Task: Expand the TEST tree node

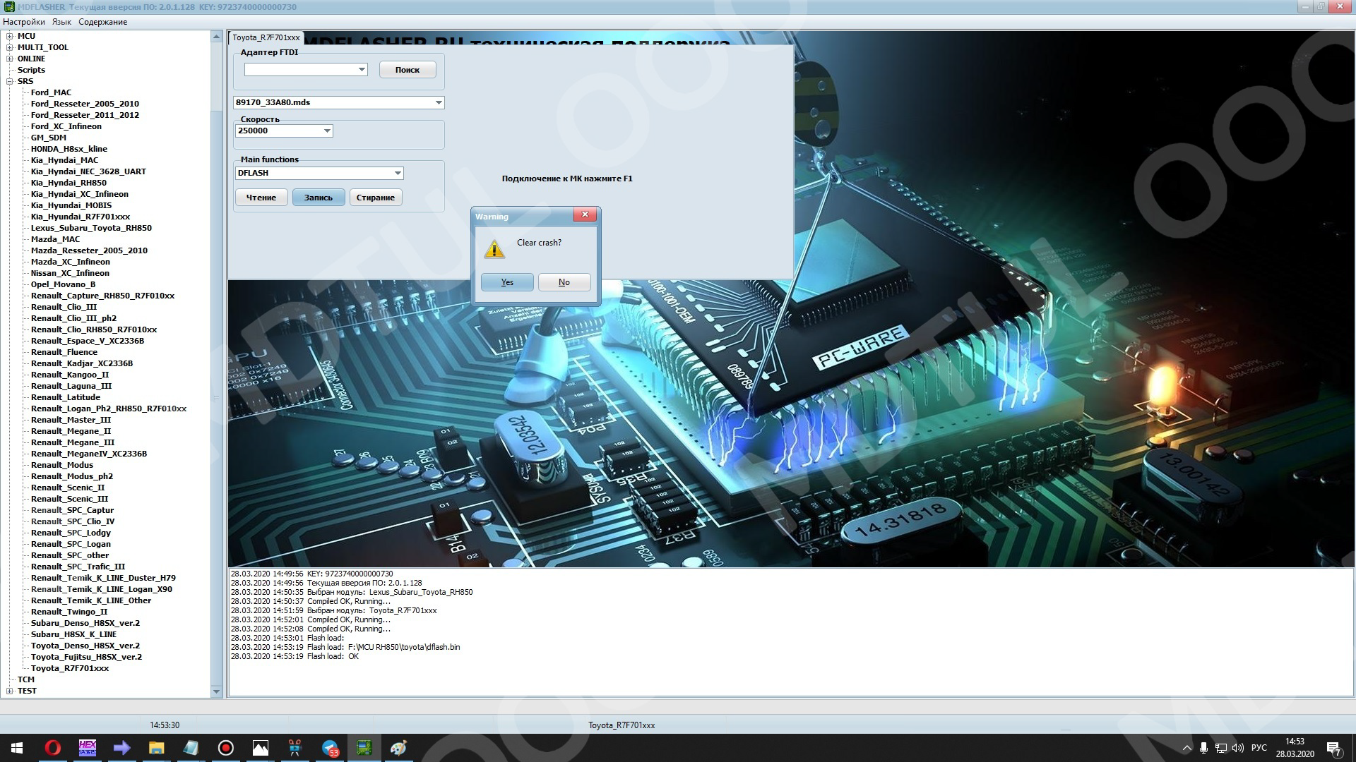Action: click(10, 691)
